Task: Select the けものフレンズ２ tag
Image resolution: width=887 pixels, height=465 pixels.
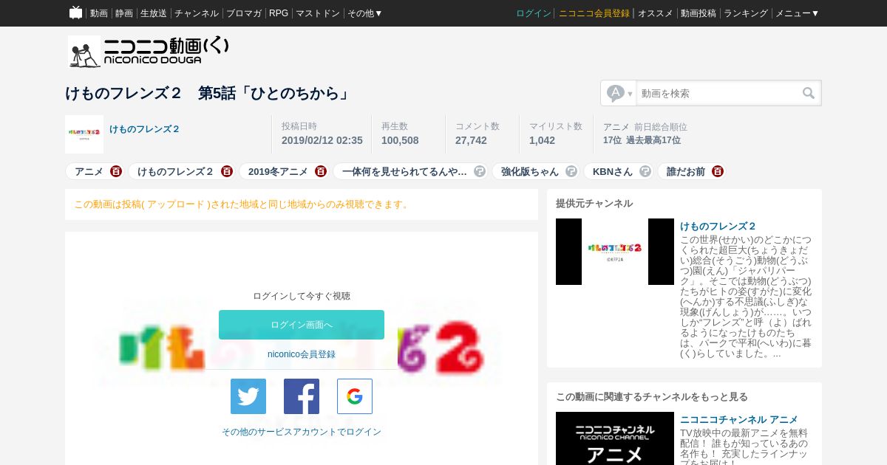Action: (176, 171)
